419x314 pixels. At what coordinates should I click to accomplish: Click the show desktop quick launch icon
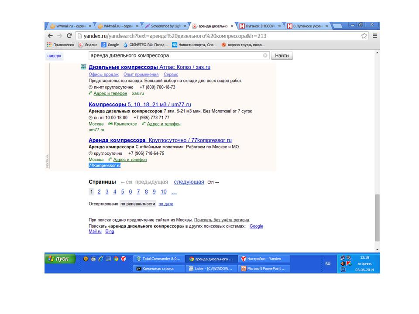[x=108, y=259]
